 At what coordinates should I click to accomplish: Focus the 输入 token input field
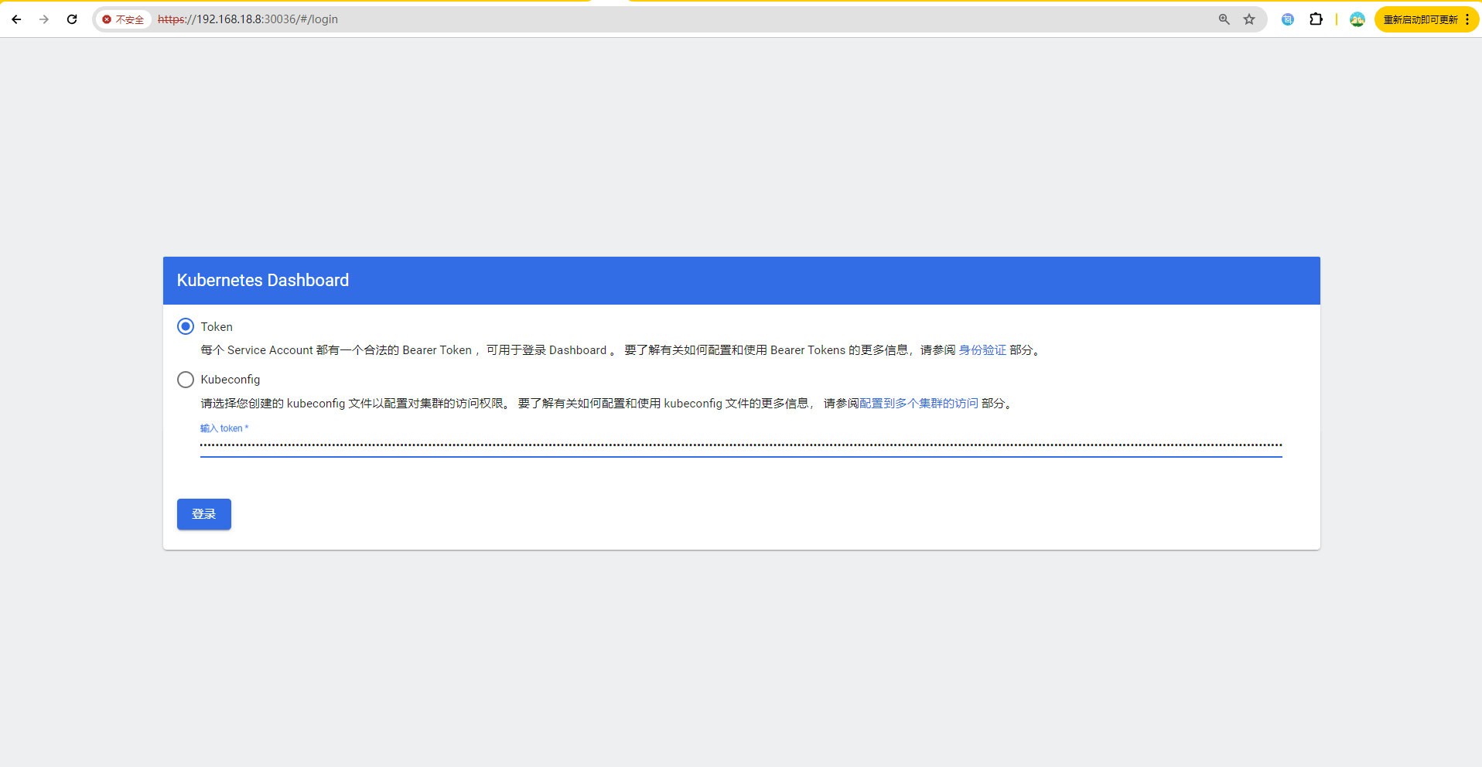click(741, 445)
